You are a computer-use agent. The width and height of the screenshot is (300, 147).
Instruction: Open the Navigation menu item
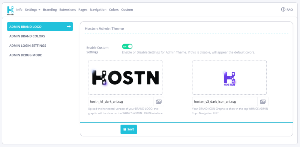click(98, 10)
